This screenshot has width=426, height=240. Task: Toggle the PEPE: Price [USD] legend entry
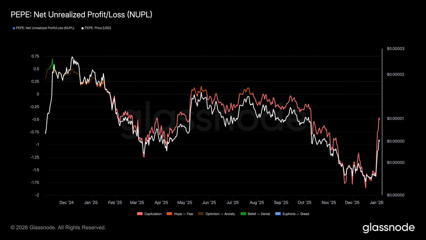click(x=96, y=28)
